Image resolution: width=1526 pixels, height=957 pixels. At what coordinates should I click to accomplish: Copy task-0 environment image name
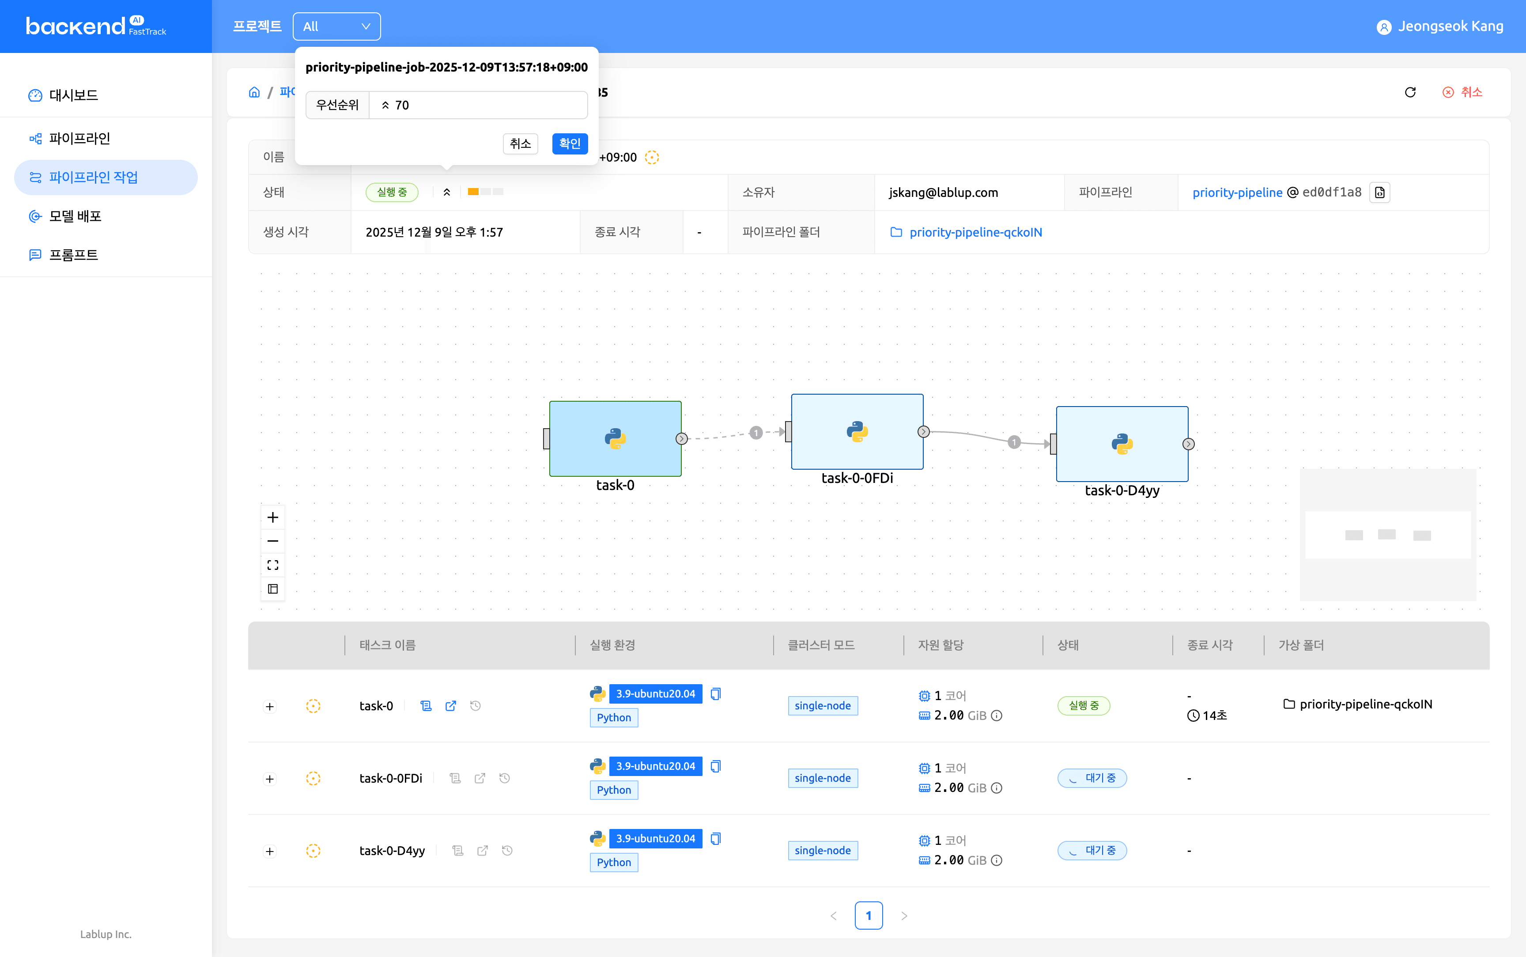click(715, 694)
